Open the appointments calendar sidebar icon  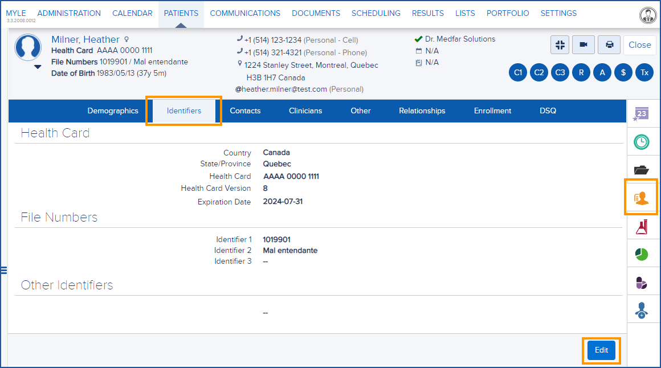click(x=643, y=113)
